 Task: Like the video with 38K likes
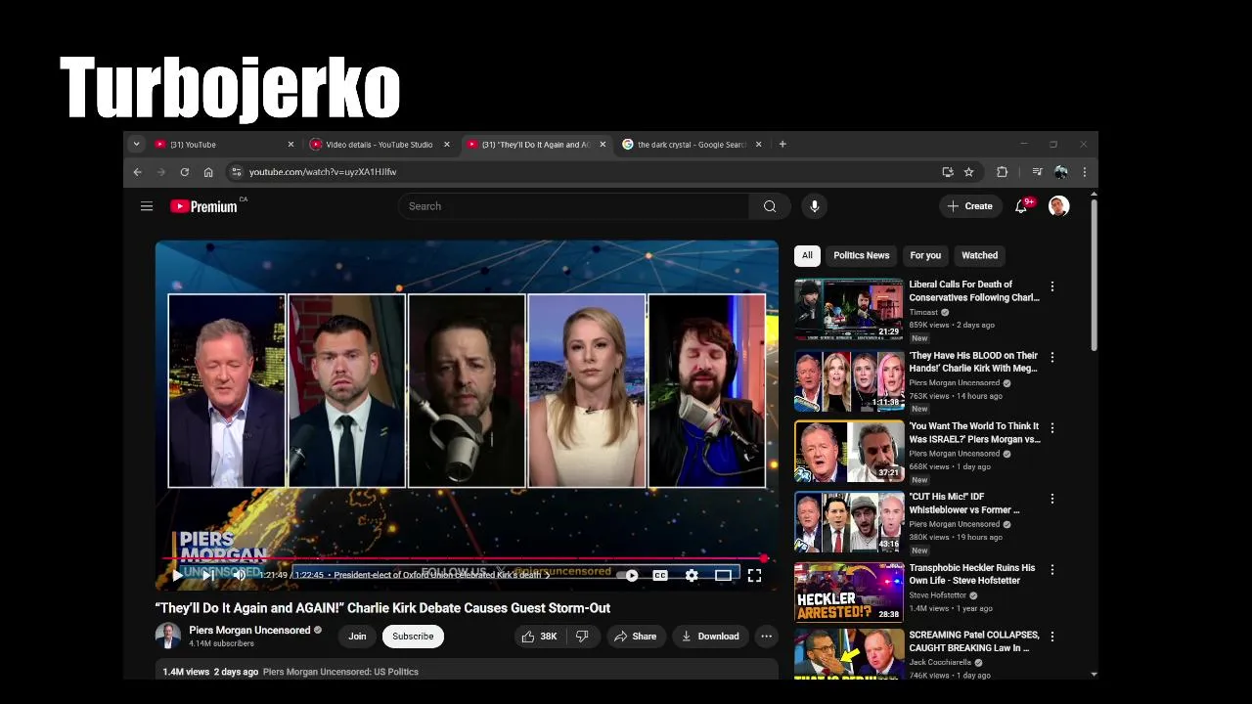click(539, 637)
